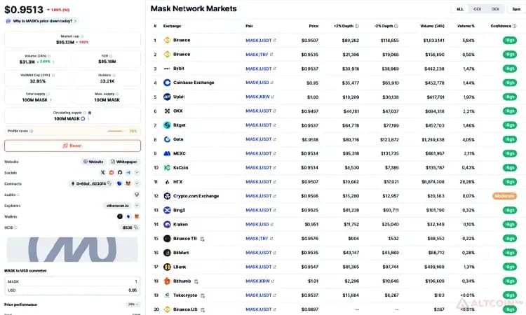Screen dimensions: 526x315
Task: Sort by the Volume (24h) column header
Action: (432, 26)
